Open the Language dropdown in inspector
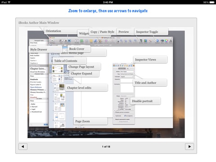This screenshot has width=216, height=162. pyautogui.click(x=127, y=76)
